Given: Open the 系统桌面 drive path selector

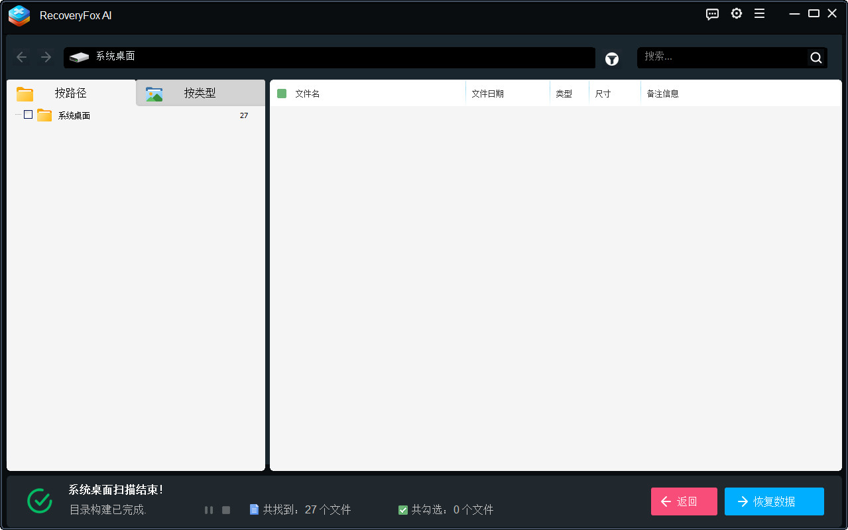Looking at the screenshot, I should [330, 58].
